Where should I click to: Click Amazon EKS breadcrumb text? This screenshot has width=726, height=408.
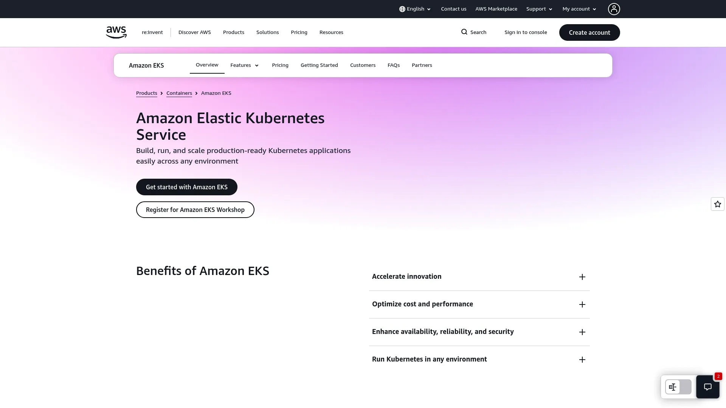click(x=216, y=93)
